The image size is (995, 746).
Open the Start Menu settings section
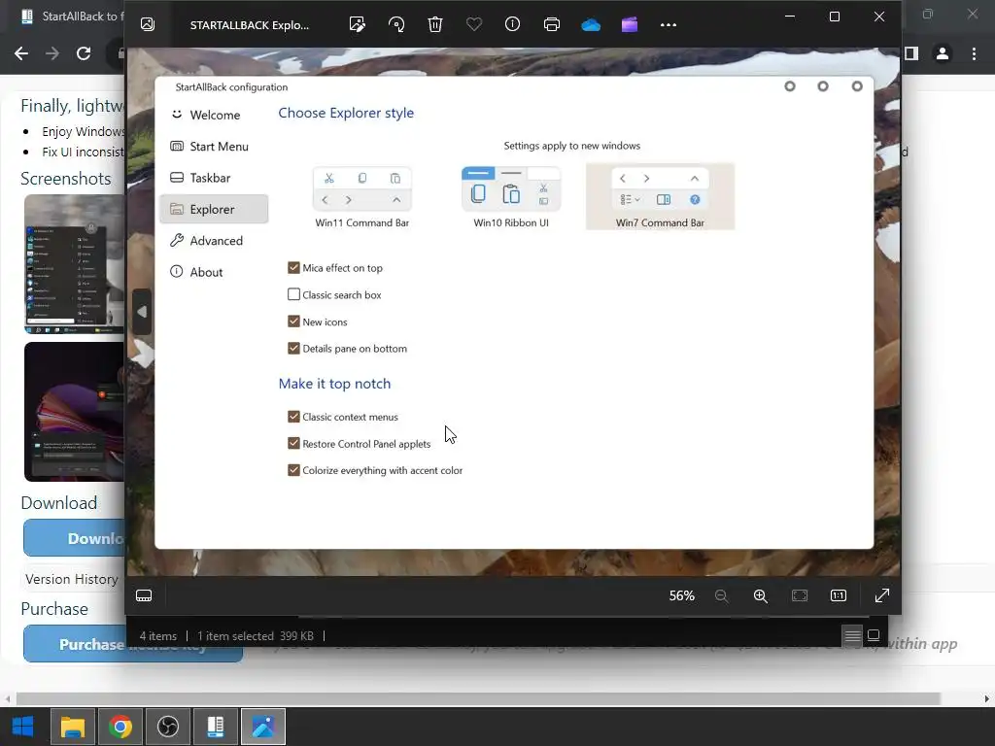click(x=214, y=147)
